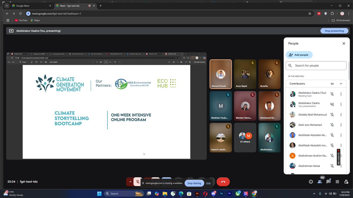Open the new tab plus button
Image resolution: width=353 pixels, height=198 pixels.
point(101,6)
